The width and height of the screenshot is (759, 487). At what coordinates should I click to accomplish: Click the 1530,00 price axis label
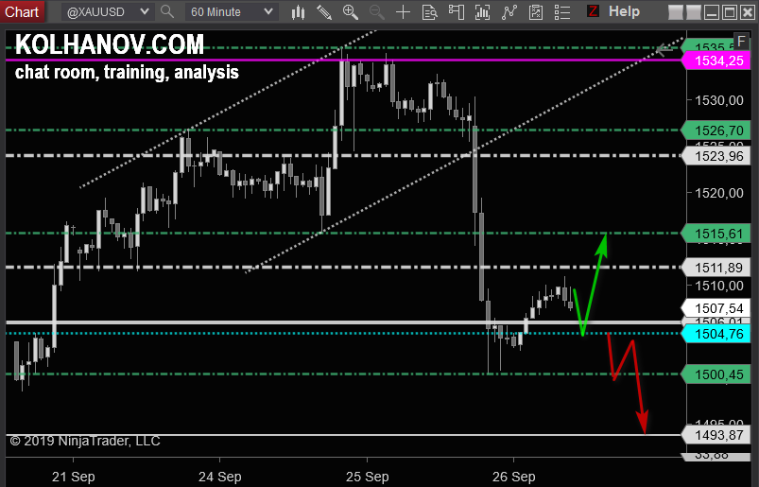(x=718, y=100)
